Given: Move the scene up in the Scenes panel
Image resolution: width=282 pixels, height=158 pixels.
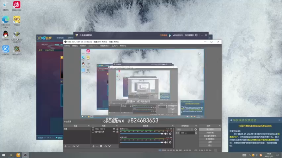Looking at the screenshot, I should pyautogui.click(x=74, y=146).
